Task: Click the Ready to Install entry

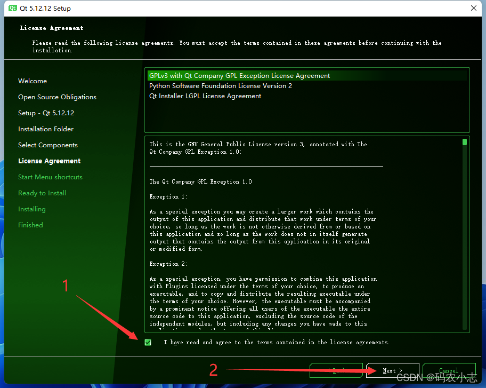Action: [42, 193]
